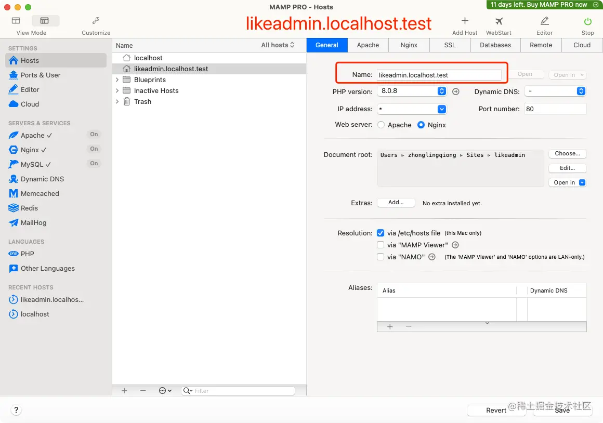The height and width of the screenshot is (423, 603).
Task: Click the Choose... document root button
Action: tap(568, 153)
